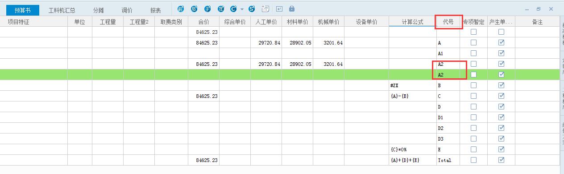Image resolution: width=564 pixels, height=174 pixels.
Task: Select the {A}-{B} formula cell
Action: pyautogui.click(x=412, y=96)
